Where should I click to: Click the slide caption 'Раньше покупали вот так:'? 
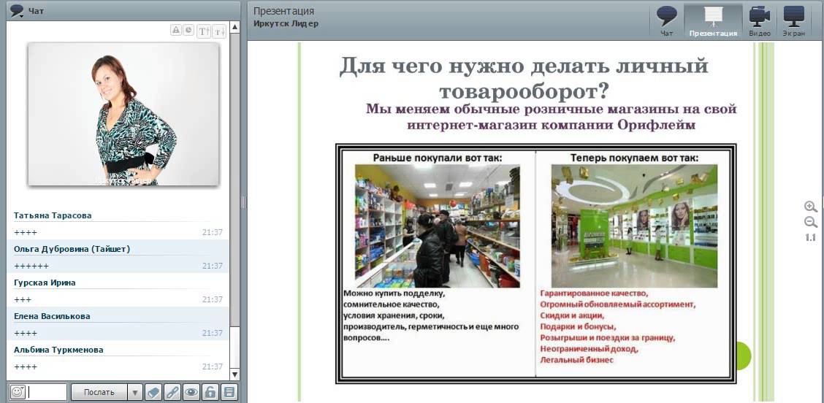click(x=438, y=157)
